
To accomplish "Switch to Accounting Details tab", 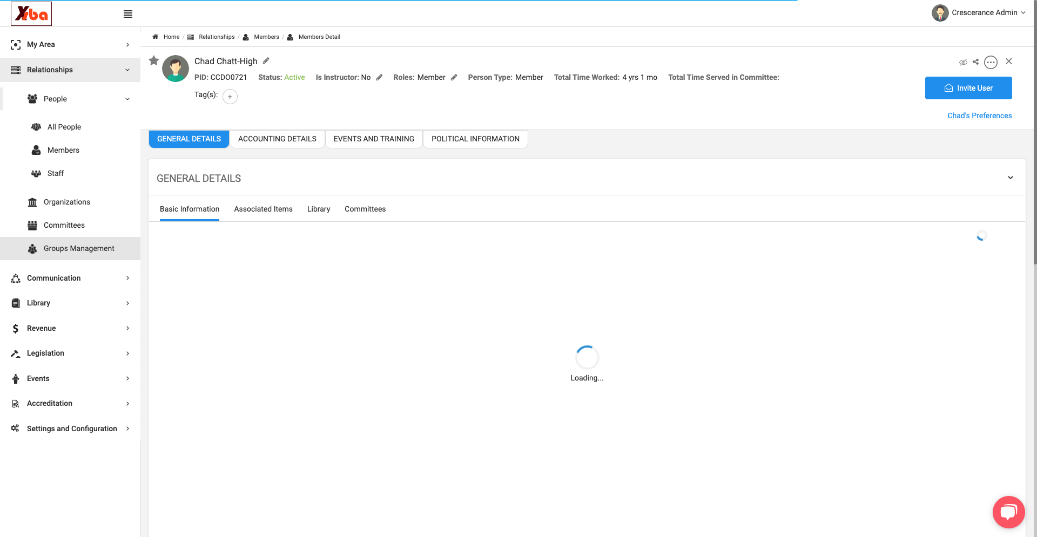I will (x=277, y=139).
